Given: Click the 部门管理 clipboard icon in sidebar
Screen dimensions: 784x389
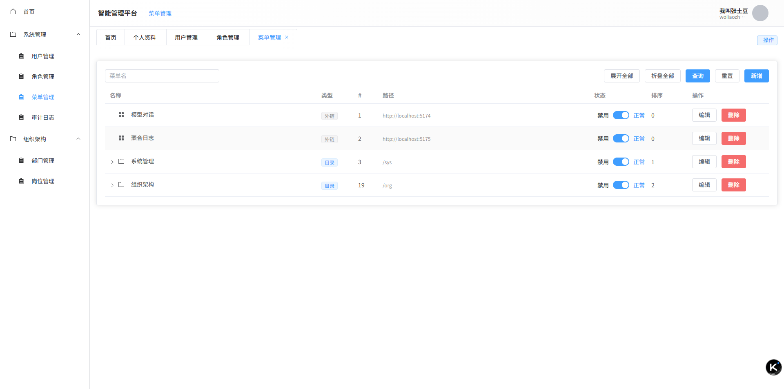Looking at the screenshot, I should tap(21, 160).
